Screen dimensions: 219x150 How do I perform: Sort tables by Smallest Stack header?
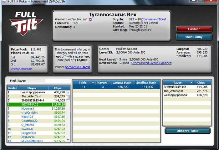[148, 83]
